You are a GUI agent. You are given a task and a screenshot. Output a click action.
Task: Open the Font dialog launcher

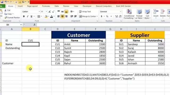[x=54, y=21]
